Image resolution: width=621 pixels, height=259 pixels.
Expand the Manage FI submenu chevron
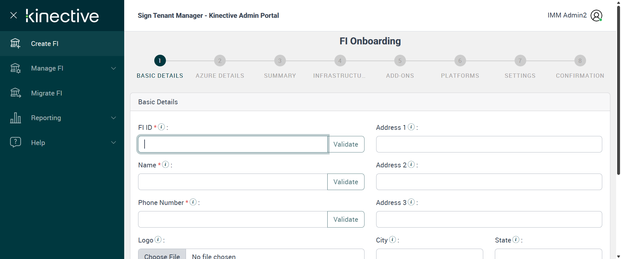(114, 68)
